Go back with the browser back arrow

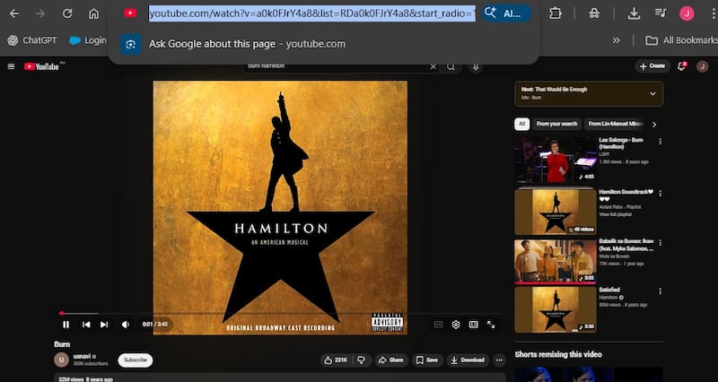[14, 13]
